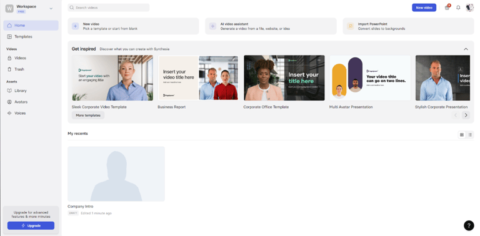The width and height of the screenshot is (480, 236).
Task: Click the Workspace W logo icon
Action: [x=9, y=9]
